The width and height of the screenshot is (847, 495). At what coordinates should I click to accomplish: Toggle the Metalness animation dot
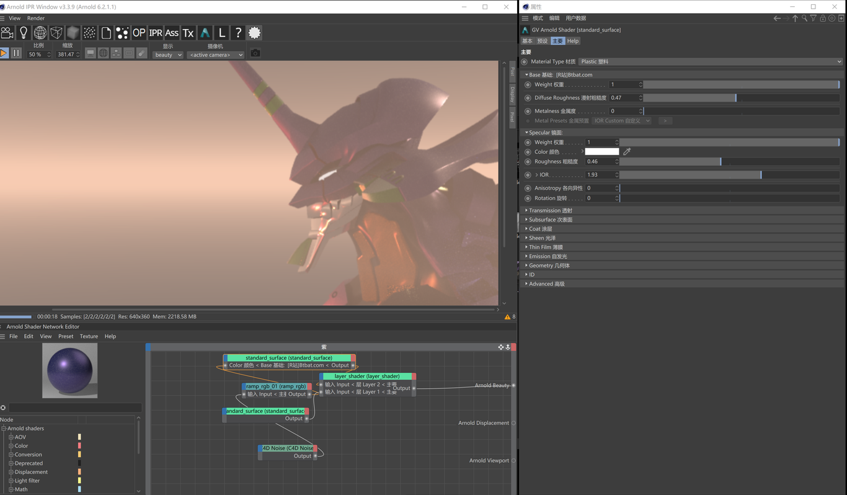pos(528,111)
